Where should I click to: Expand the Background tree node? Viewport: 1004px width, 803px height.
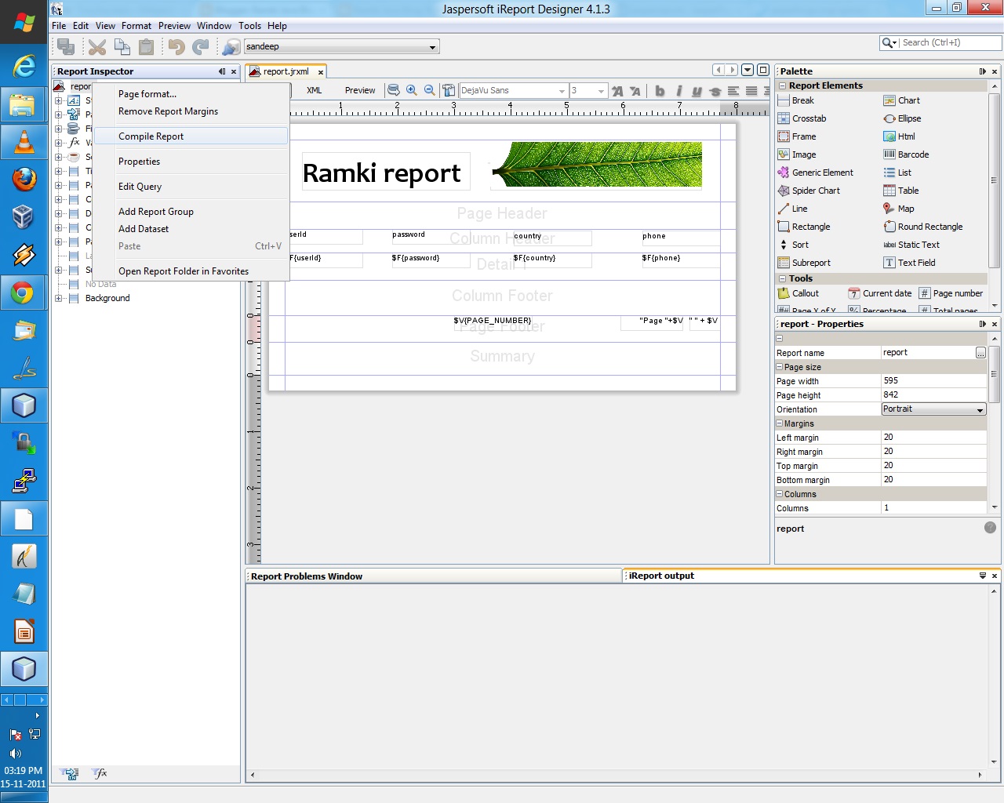(58, 298)
